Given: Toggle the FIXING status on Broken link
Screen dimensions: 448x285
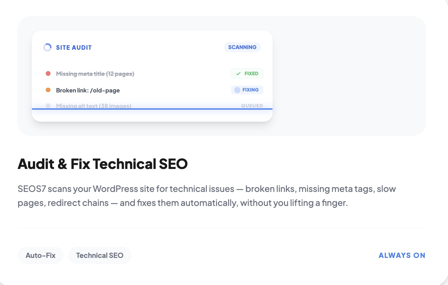Looking at the screenshot, I should (x=247, y=90).
